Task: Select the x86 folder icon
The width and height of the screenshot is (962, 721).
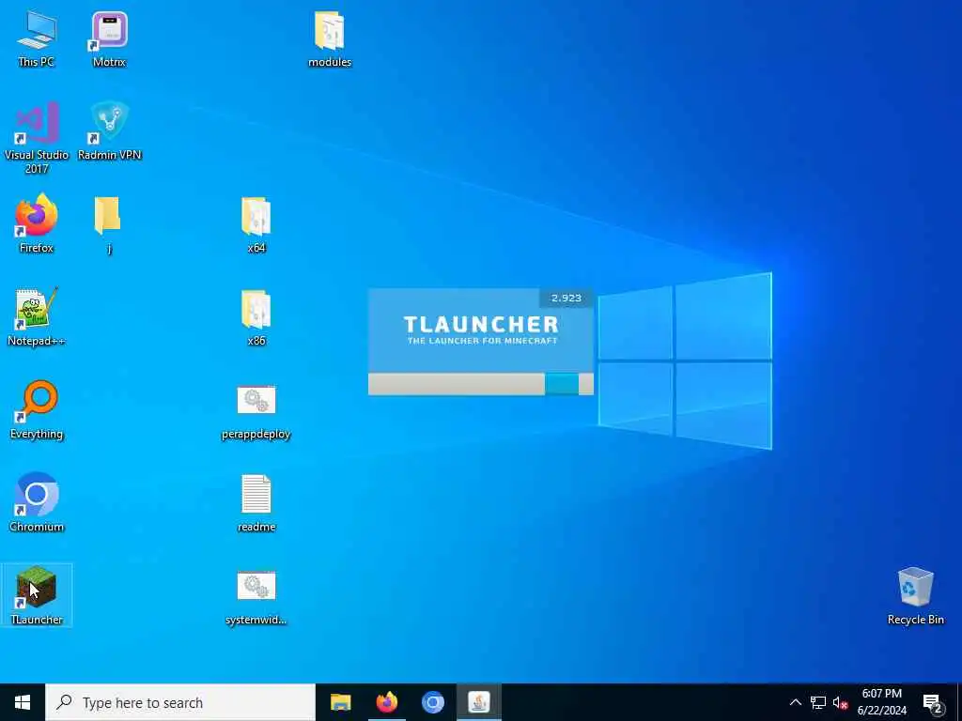Action: [256, 318]
